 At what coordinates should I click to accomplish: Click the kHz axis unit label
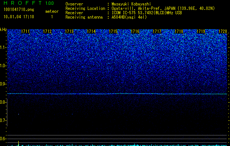(3, 30)
